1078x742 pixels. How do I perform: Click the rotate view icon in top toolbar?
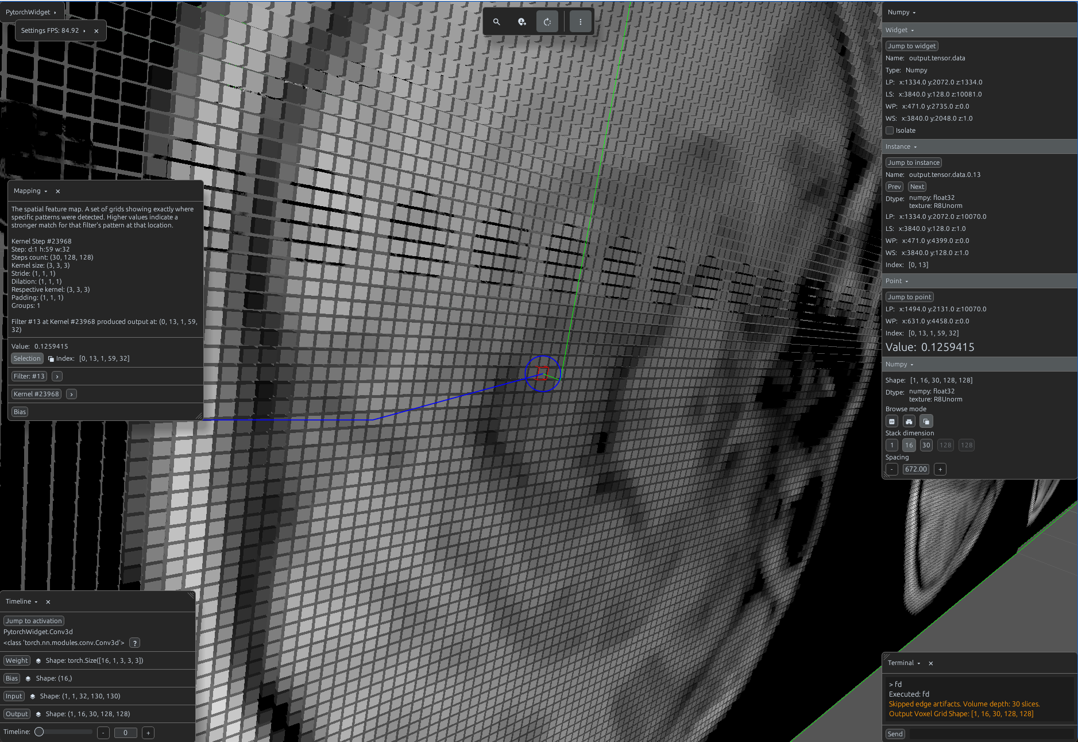pos(547,22)
